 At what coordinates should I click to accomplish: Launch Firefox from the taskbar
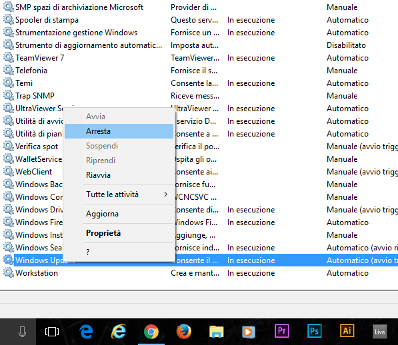point(184,332)
